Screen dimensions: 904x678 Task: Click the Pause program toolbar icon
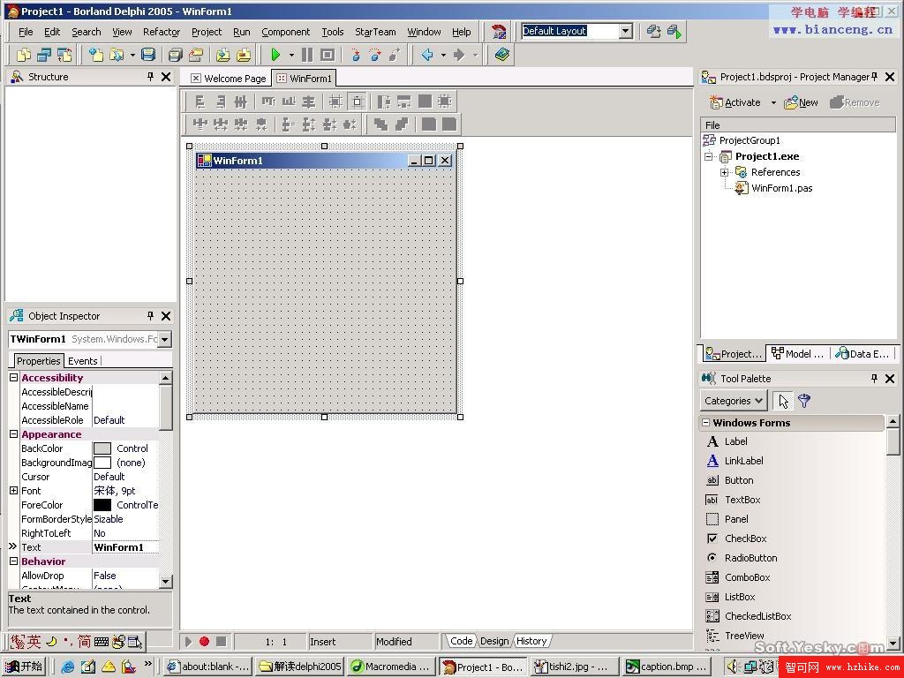307,55
